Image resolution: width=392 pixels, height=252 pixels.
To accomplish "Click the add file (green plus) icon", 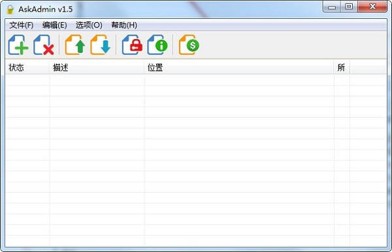I will coord(18,45).
